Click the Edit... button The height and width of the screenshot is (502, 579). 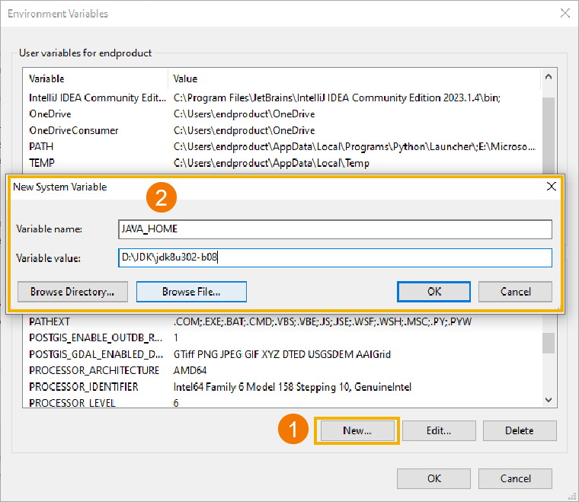[x=439, y=430]
